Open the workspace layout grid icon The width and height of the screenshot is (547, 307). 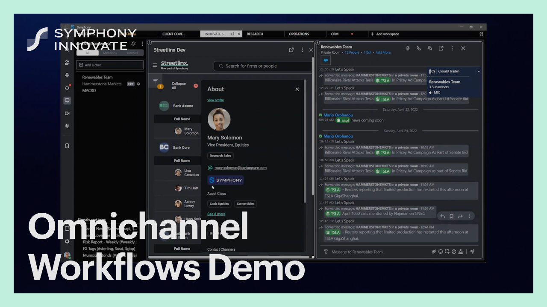[481, 34]
